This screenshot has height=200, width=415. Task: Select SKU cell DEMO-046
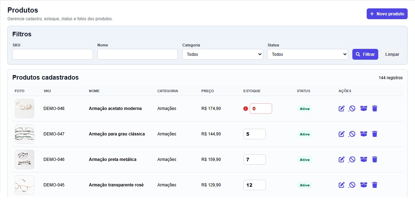pos(54,160)
